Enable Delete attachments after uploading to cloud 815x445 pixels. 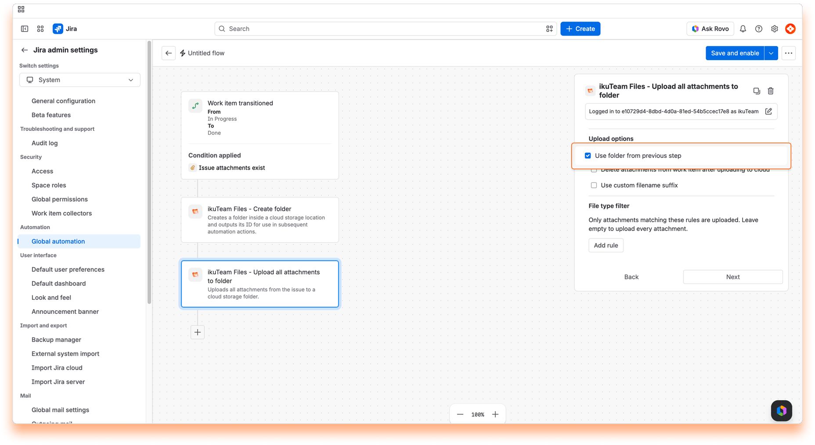[x=594, y=170]
